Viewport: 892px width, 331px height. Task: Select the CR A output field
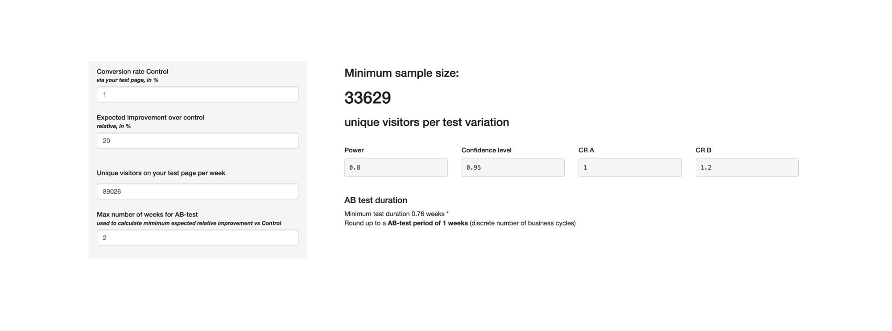(630, 168)
